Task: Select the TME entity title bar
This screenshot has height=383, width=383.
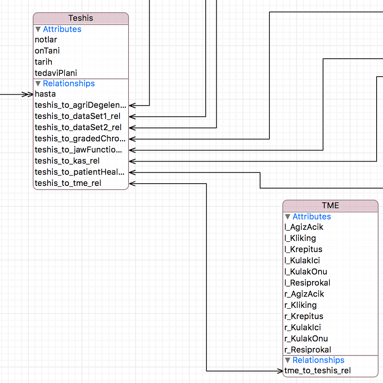Action: [331, 206]
